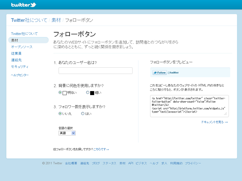This screenshot has height=181, width=242.
Task: Click the フォローボタン page heading
Action: pyautogui.click(x=74, y=34)
